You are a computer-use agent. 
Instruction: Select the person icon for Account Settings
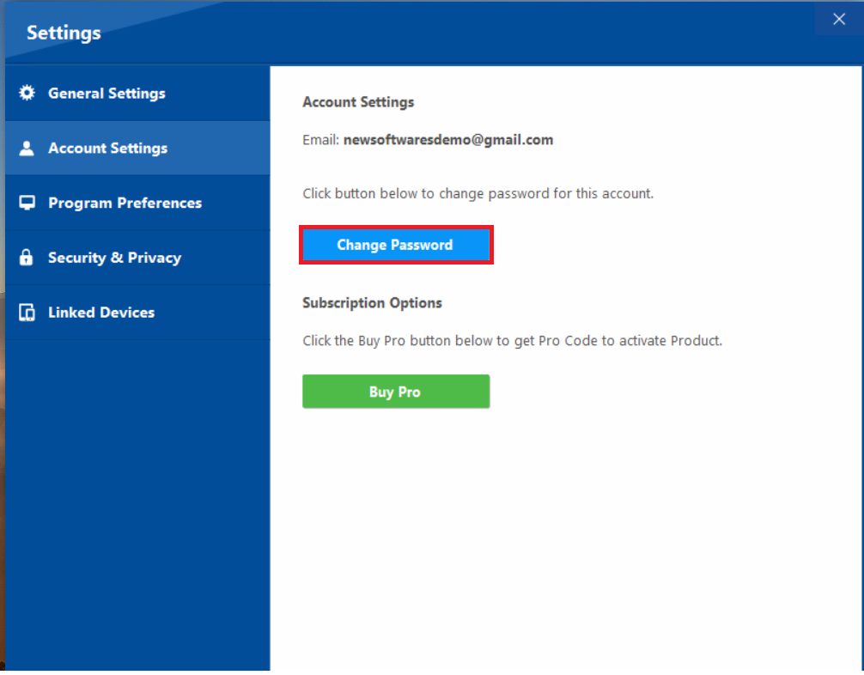27,148
